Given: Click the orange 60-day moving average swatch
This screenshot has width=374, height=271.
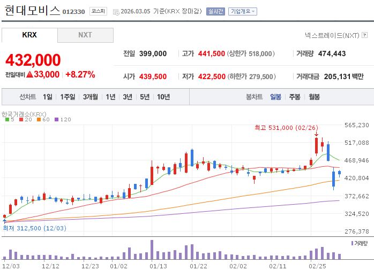Looking at the screenshot, I should [x=39, y=119].
